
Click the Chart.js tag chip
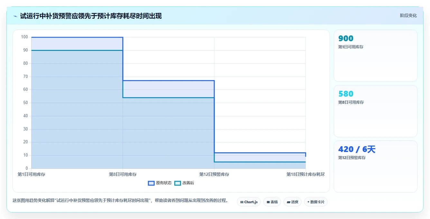click(249, 202)
